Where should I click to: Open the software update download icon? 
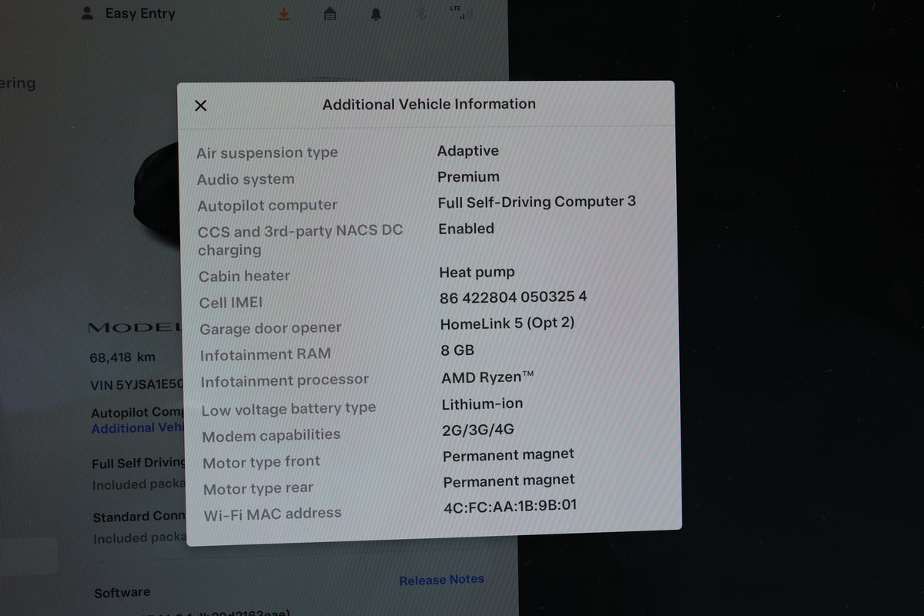tap(284, 14)
